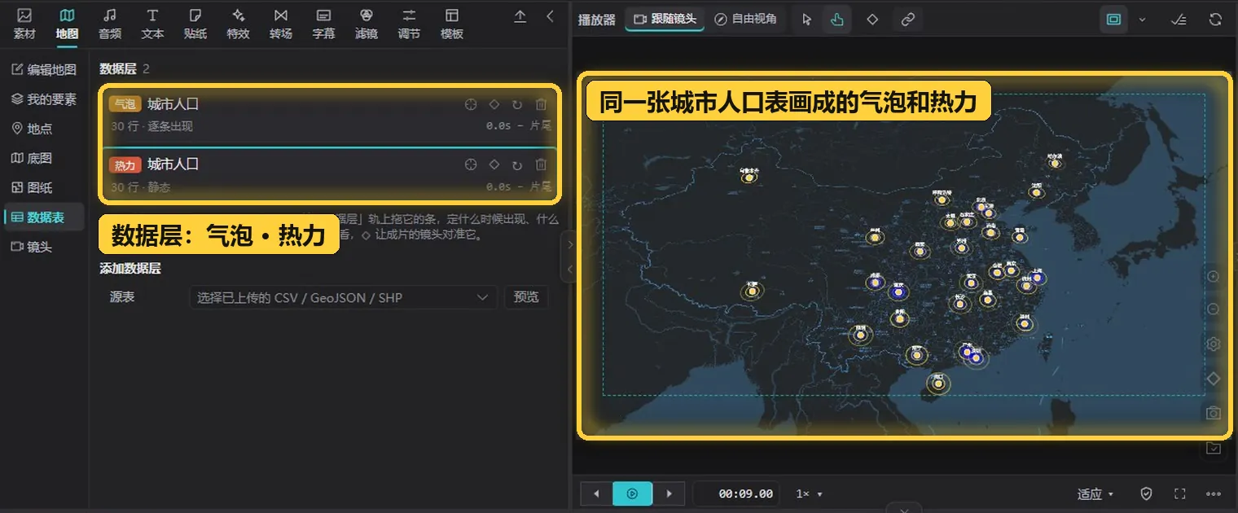Image resolution: width=1238 pixels, height=513 pixels.
Task: Collapse the left panel with chevron
Action: (551, 16)
